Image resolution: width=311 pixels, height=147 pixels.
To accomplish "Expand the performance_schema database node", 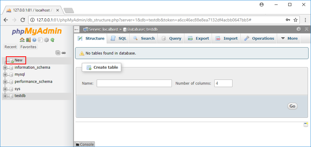I will pyautogui.click(x=5, y=82).
